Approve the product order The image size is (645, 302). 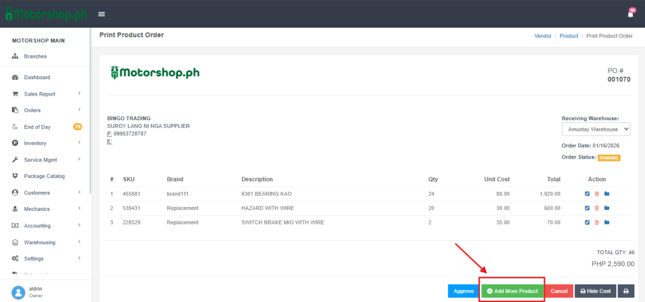(x=464, y=291)
